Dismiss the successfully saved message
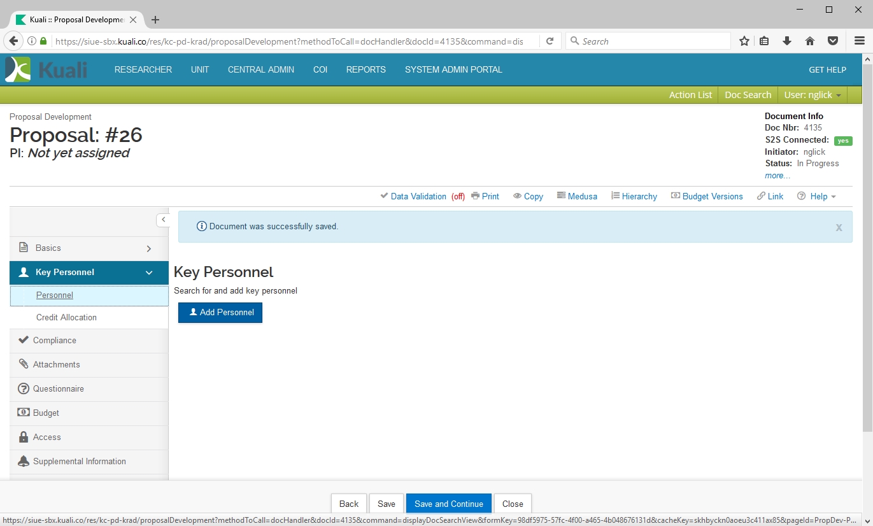This screenshot has height=526, width=873. [839, 227]
